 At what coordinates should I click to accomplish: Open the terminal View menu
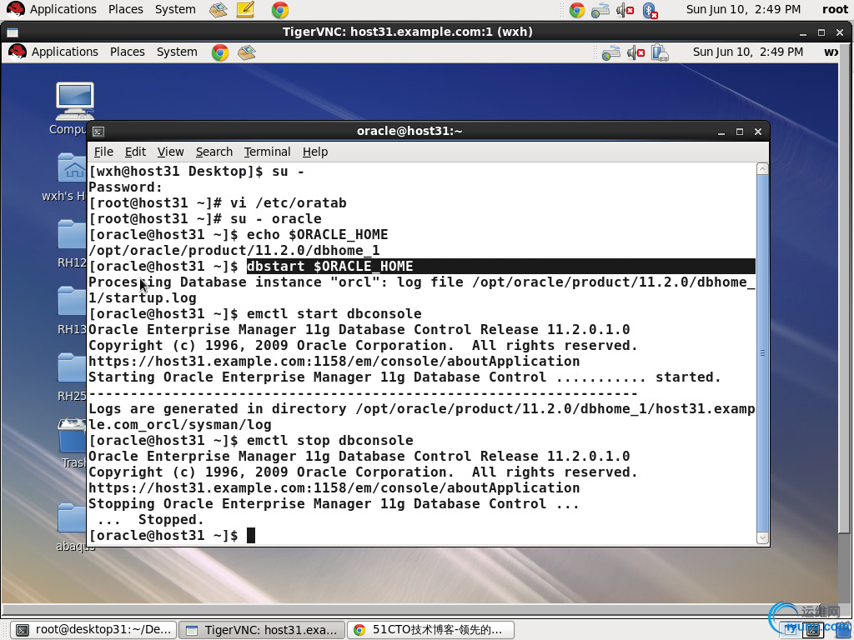170,152
